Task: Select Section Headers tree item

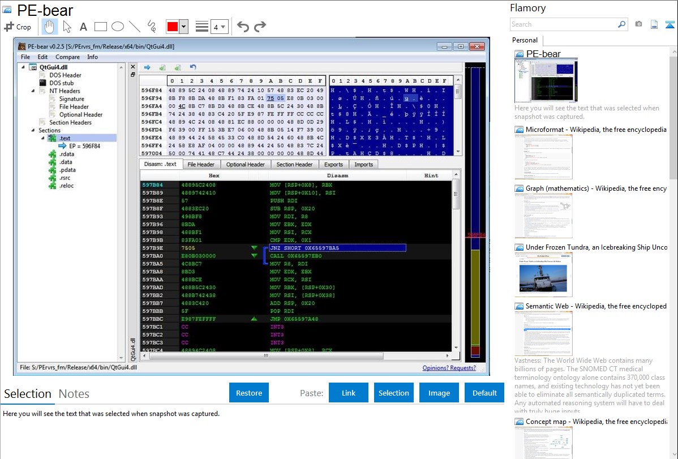Action: pyautogui.click(x=71, y=122)
